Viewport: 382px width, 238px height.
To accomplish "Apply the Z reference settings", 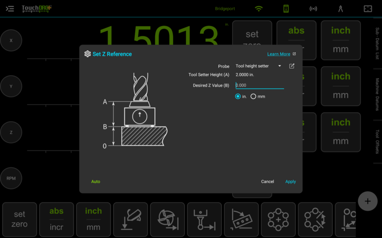I will click(290, 181).
